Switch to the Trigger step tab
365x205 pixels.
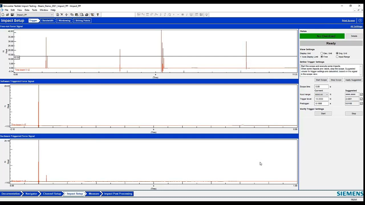pyautogui.click(x=33, y=20)
